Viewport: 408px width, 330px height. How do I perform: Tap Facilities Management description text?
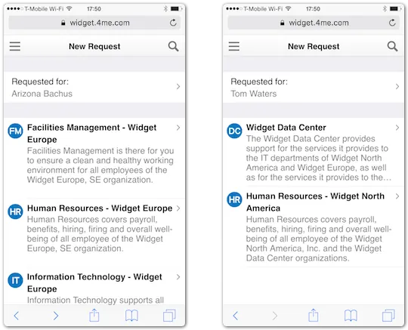point(100,165)
